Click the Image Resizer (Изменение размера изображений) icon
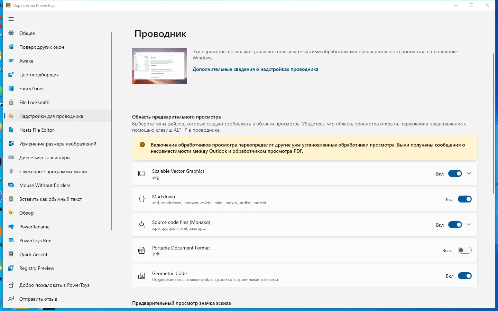 (x=11, y=144)
